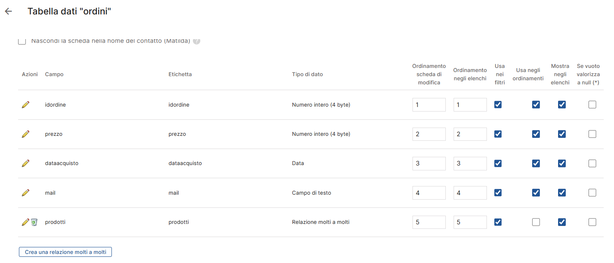Click Ordinamento scheda di modifica field for idordine
614x263 pixels.
[x=429, y=105]
